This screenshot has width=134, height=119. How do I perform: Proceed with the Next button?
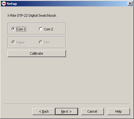67,111
